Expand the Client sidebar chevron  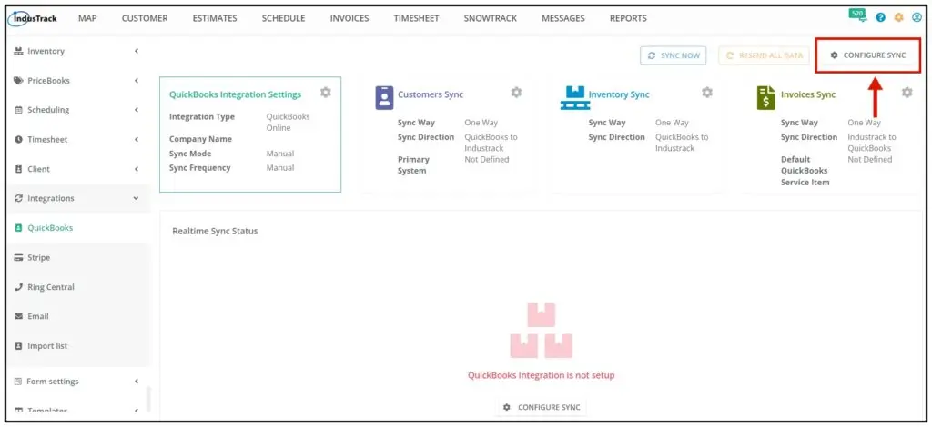click(137, 169)
